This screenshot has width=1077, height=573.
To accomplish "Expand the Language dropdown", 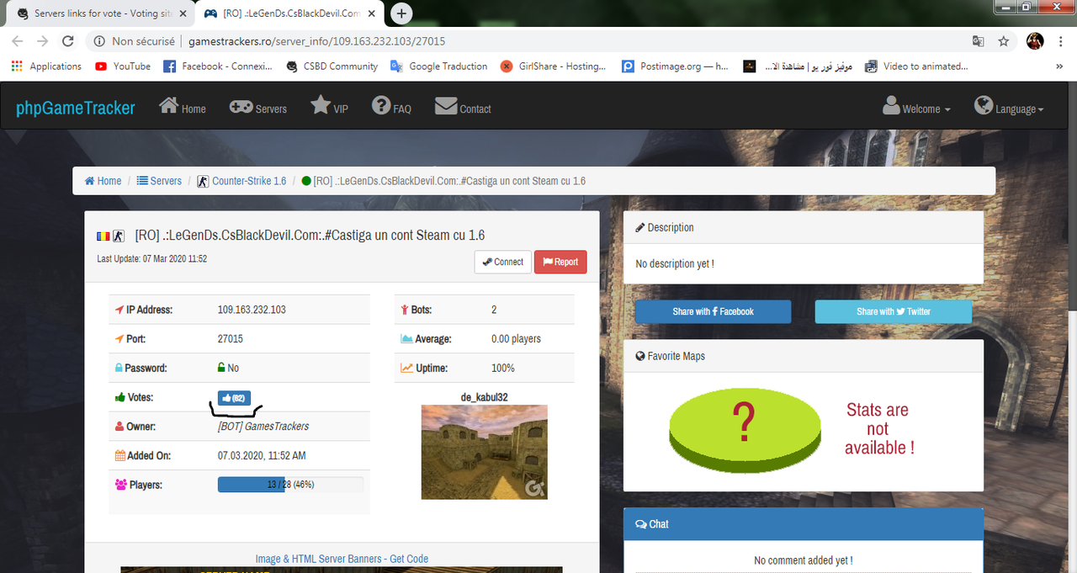I will click(1009, 107).
